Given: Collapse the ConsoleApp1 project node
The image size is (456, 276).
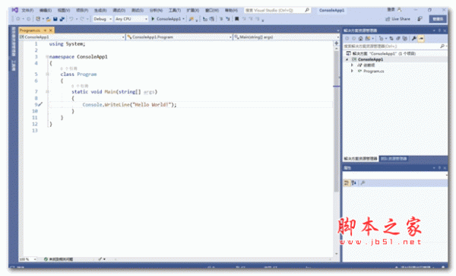Looking at the screenshot, I should point(347,59).
